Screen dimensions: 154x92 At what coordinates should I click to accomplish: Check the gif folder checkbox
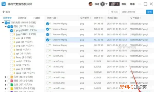click(x=12, y=54)
